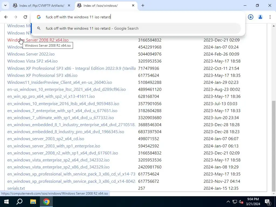Open the network status tray icon
Image resolution: width=276 pixels, height=207 pixels.
[235, 202]
